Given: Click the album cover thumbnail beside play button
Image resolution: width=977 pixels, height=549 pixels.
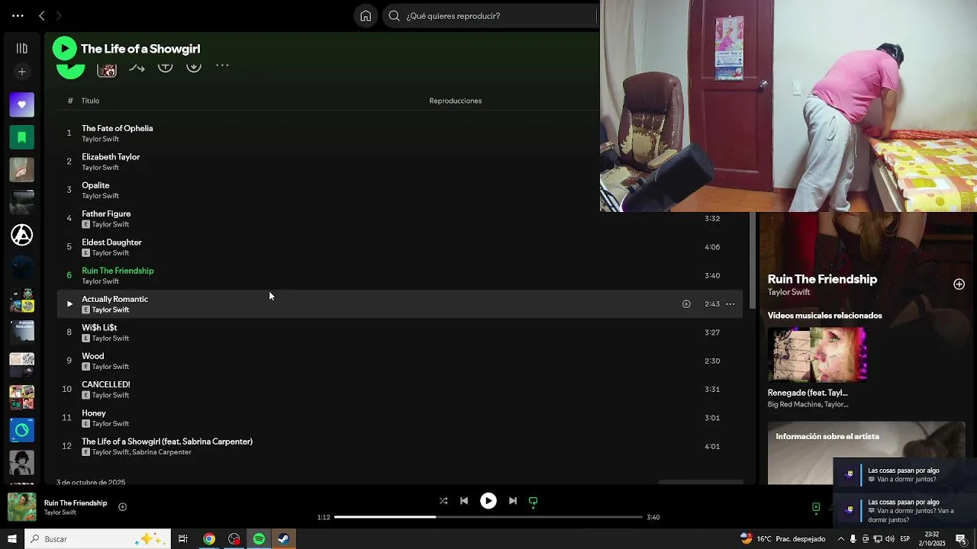Looking at the screenshot, I should (107, 69).
